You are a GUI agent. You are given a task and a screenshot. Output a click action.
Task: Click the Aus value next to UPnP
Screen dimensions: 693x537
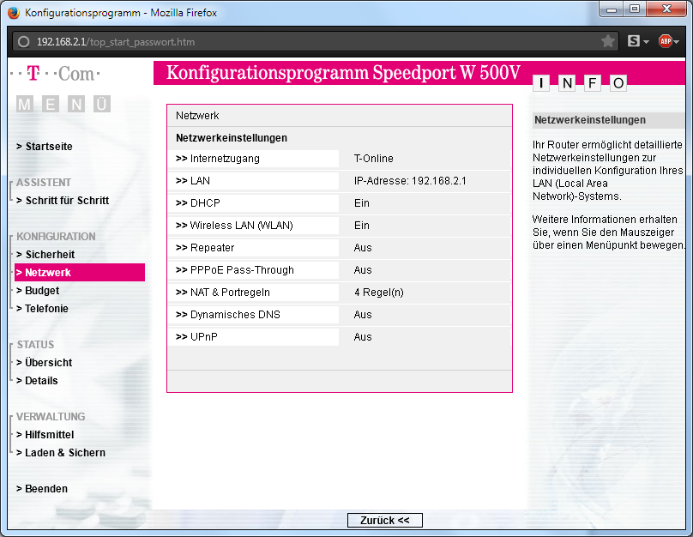tap(363, 337)
